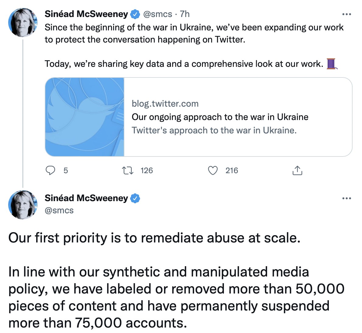Open Sinéad McSweeney's name on the top tweet
The width and height of the screenshot is (362, 333).
86,14
